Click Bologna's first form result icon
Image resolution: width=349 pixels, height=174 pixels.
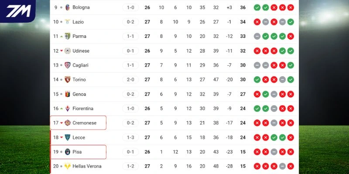coord(257,7)
